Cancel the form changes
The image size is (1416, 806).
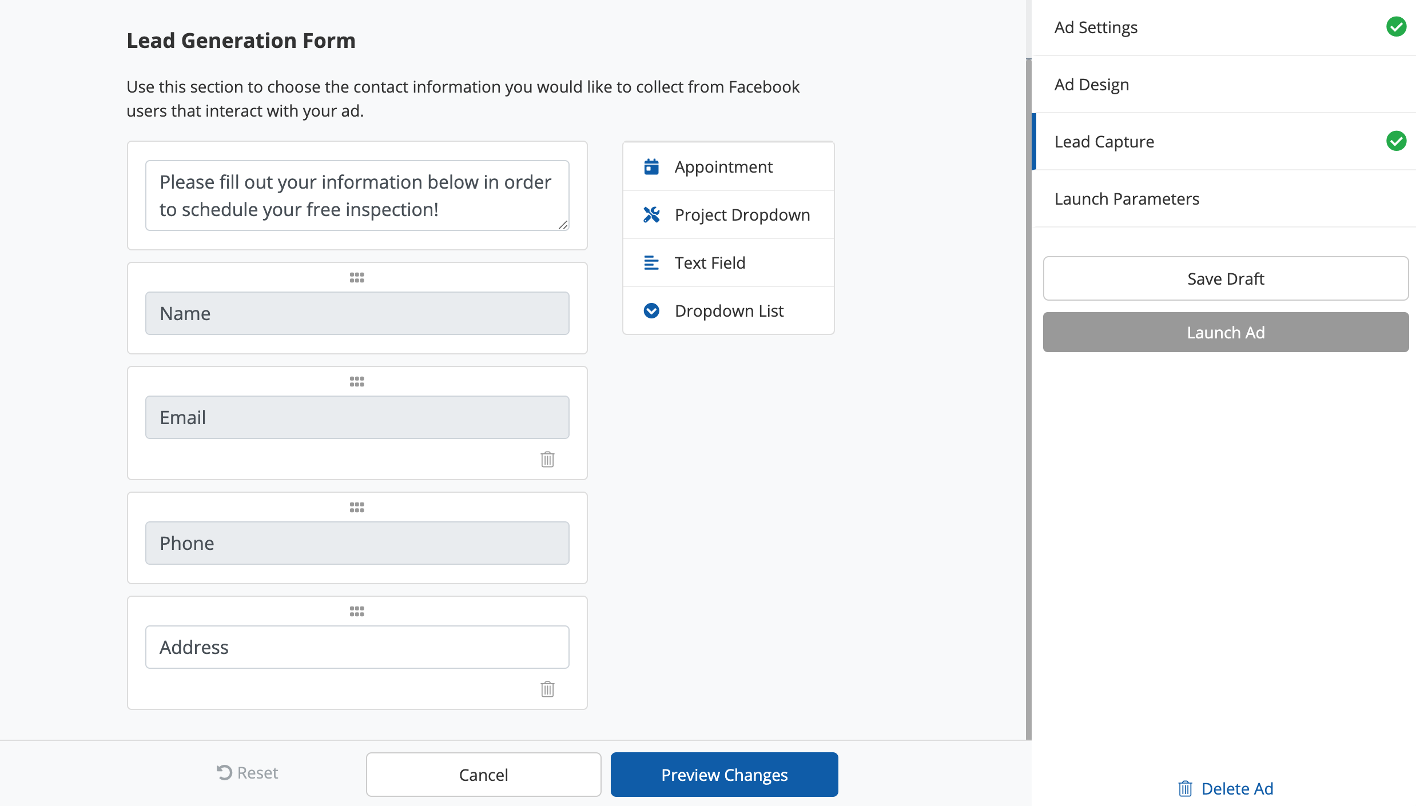click(x=483, y=775)
